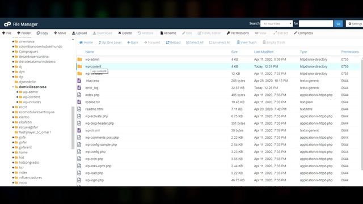Select the wp-content folder row icon

coord(79,66)
